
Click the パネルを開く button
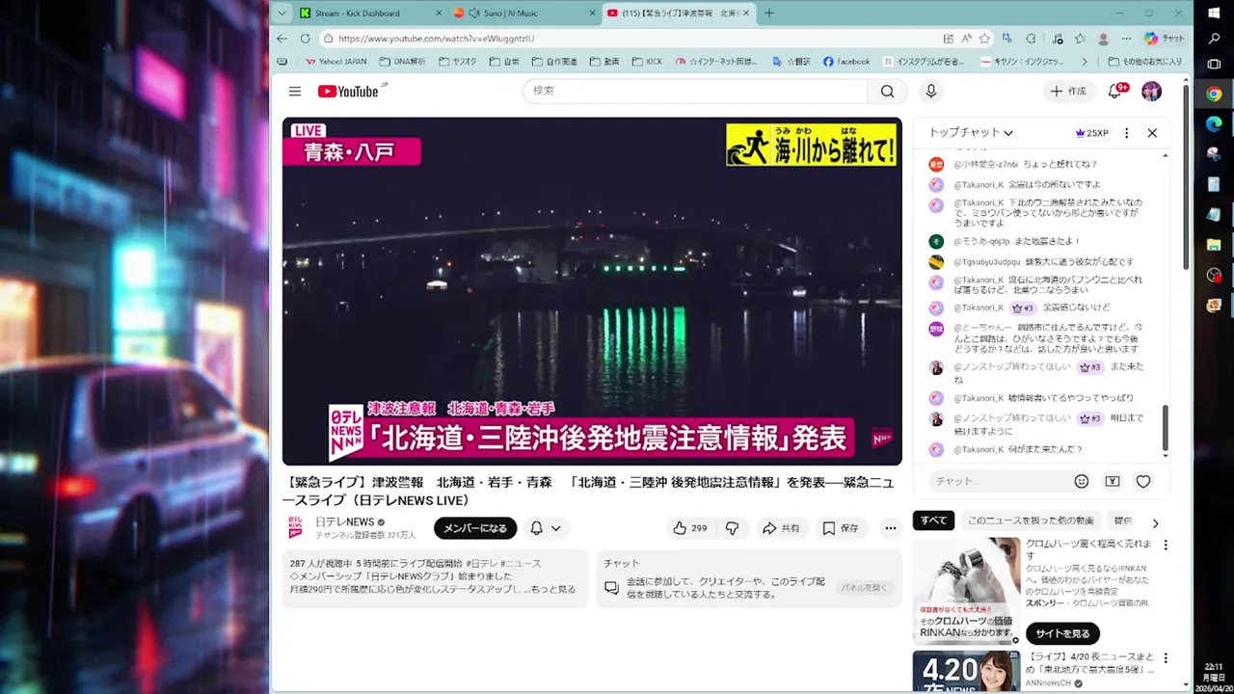[863, 587]
